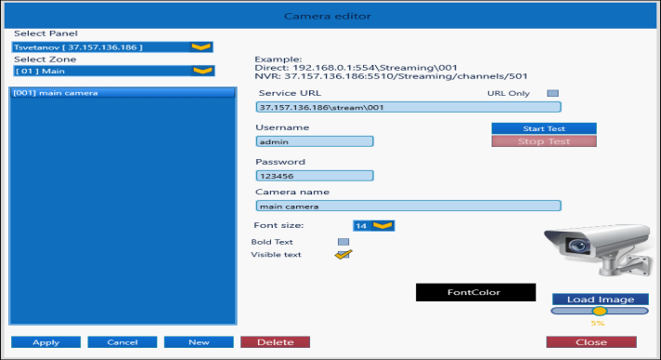Click the yellow chevron on Select Panel
Screen dimensions: 661x360
pos(201,47)
